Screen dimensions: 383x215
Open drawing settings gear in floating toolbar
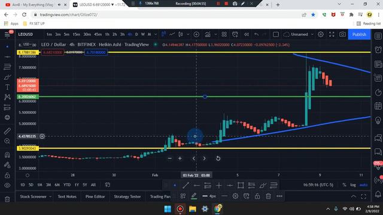235,196
